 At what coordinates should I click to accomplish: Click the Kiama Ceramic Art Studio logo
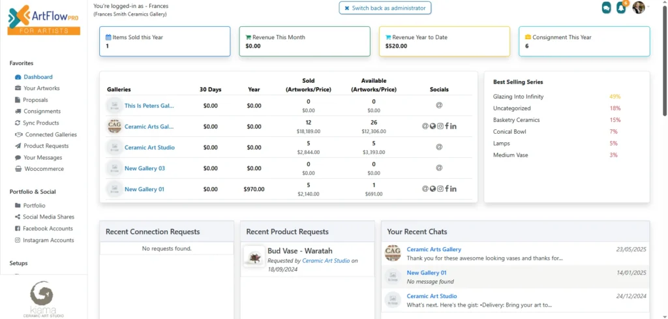point(43,298)
